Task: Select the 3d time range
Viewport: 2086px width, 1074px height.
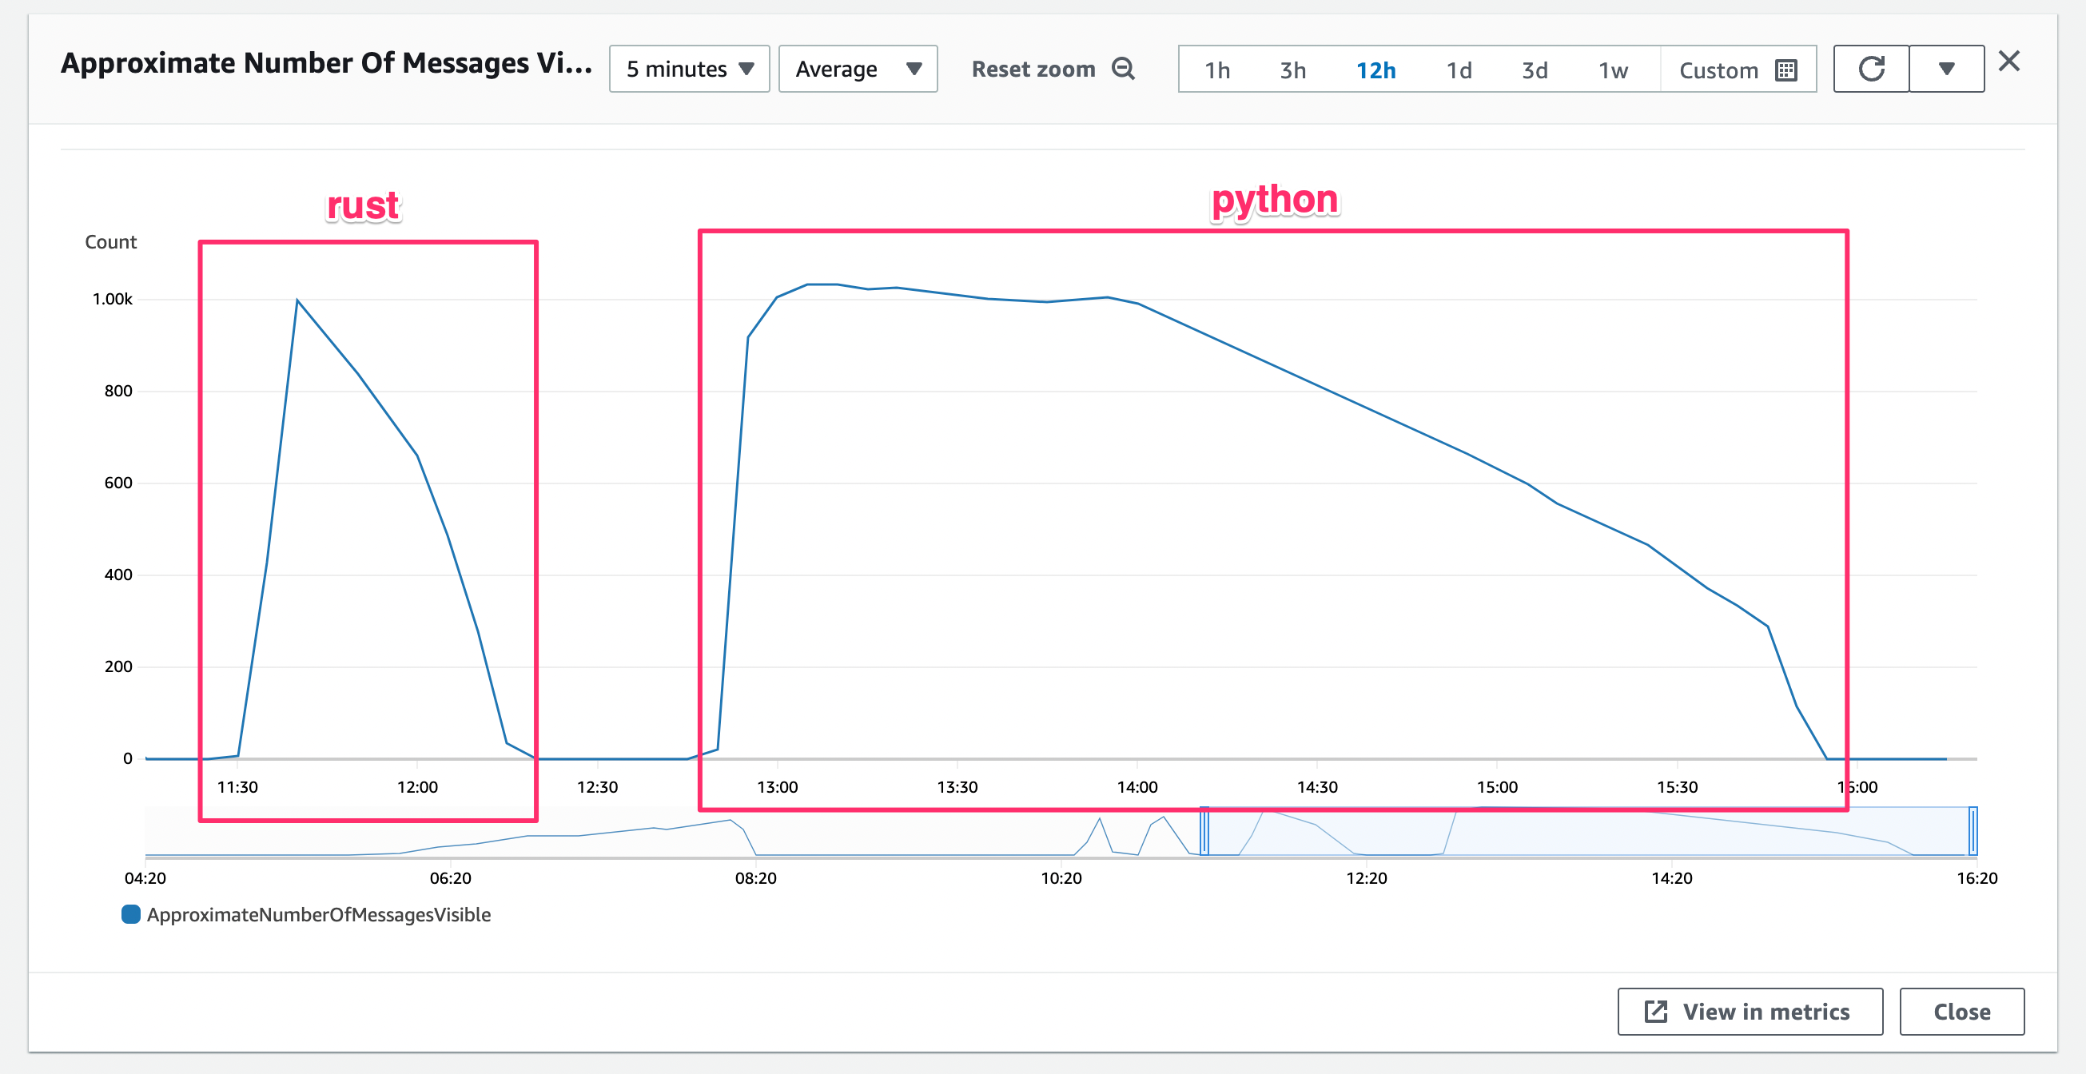Action: (x=1535, y=70)
